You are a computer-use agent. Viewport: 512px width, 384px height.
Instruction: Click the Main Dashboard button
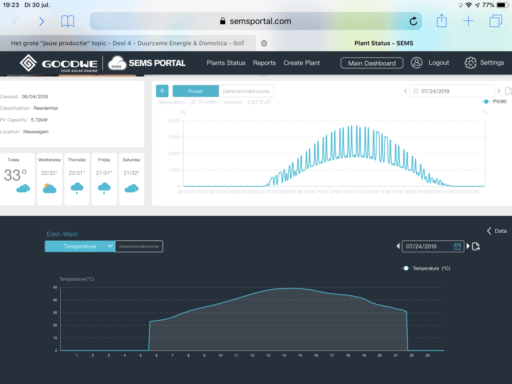point(372,63)
